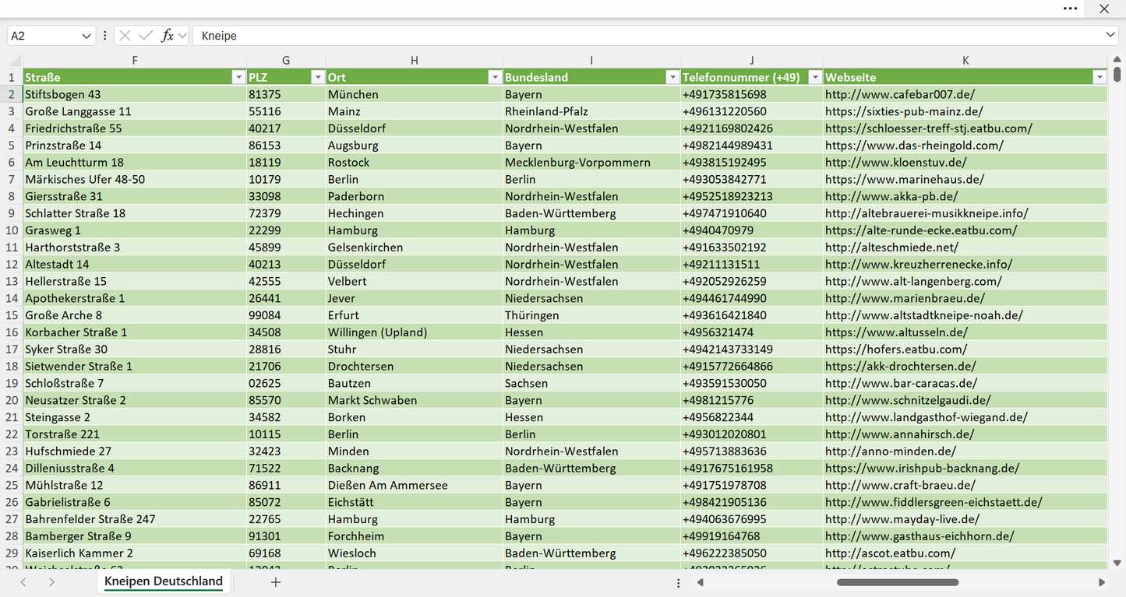Open the Webseite column filter dropdown
This screenshot has width=1126, height=597.
(1099, 77)
